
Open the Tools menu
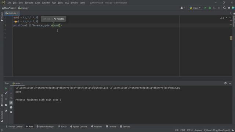click(x=60, y=3)
